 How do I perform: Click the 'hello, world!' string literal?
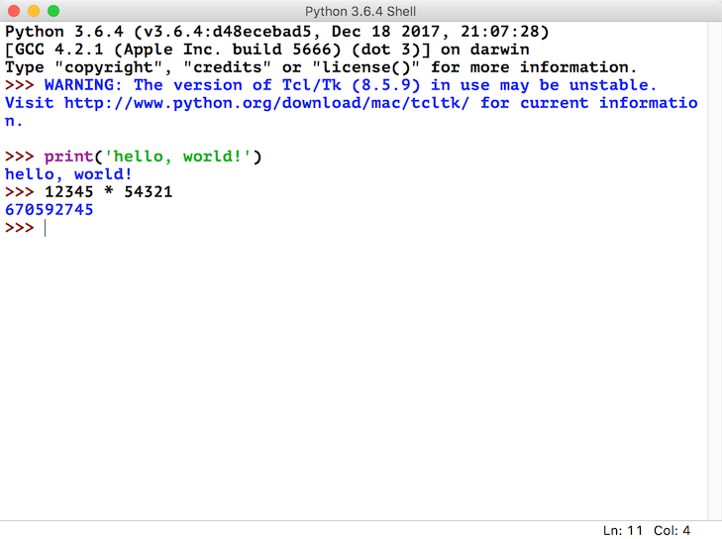coord(178,157)
